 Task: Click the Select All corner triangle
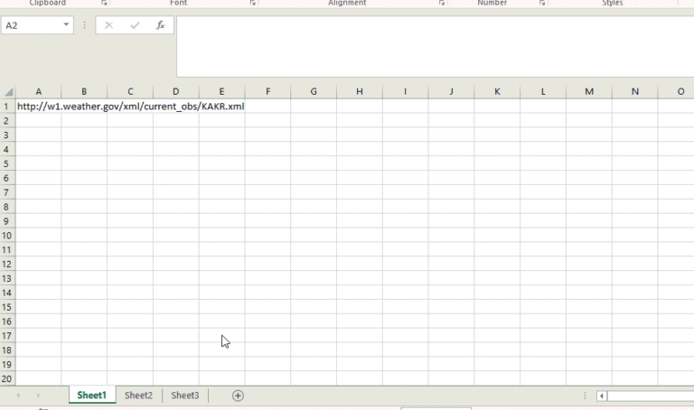pos(8,91)
